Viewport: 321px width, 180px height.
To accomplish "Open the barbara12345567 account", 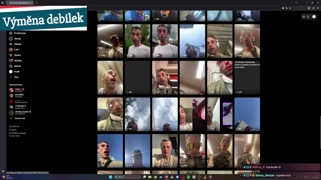I will tap(19, 101).
